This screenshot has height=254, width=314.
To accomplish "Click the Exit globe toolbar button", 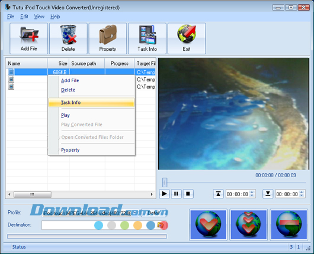I will coord(187,38).
